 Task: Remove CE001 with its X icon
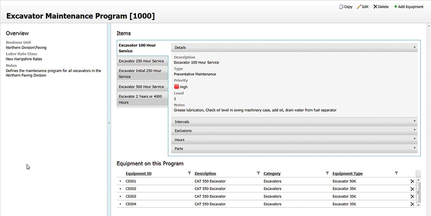point(412,181)
